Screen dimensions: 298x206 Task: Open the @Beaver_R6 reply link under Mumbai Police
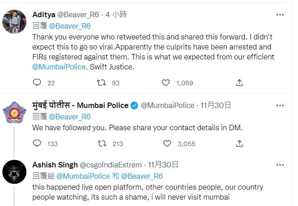(x=69, y=117)
